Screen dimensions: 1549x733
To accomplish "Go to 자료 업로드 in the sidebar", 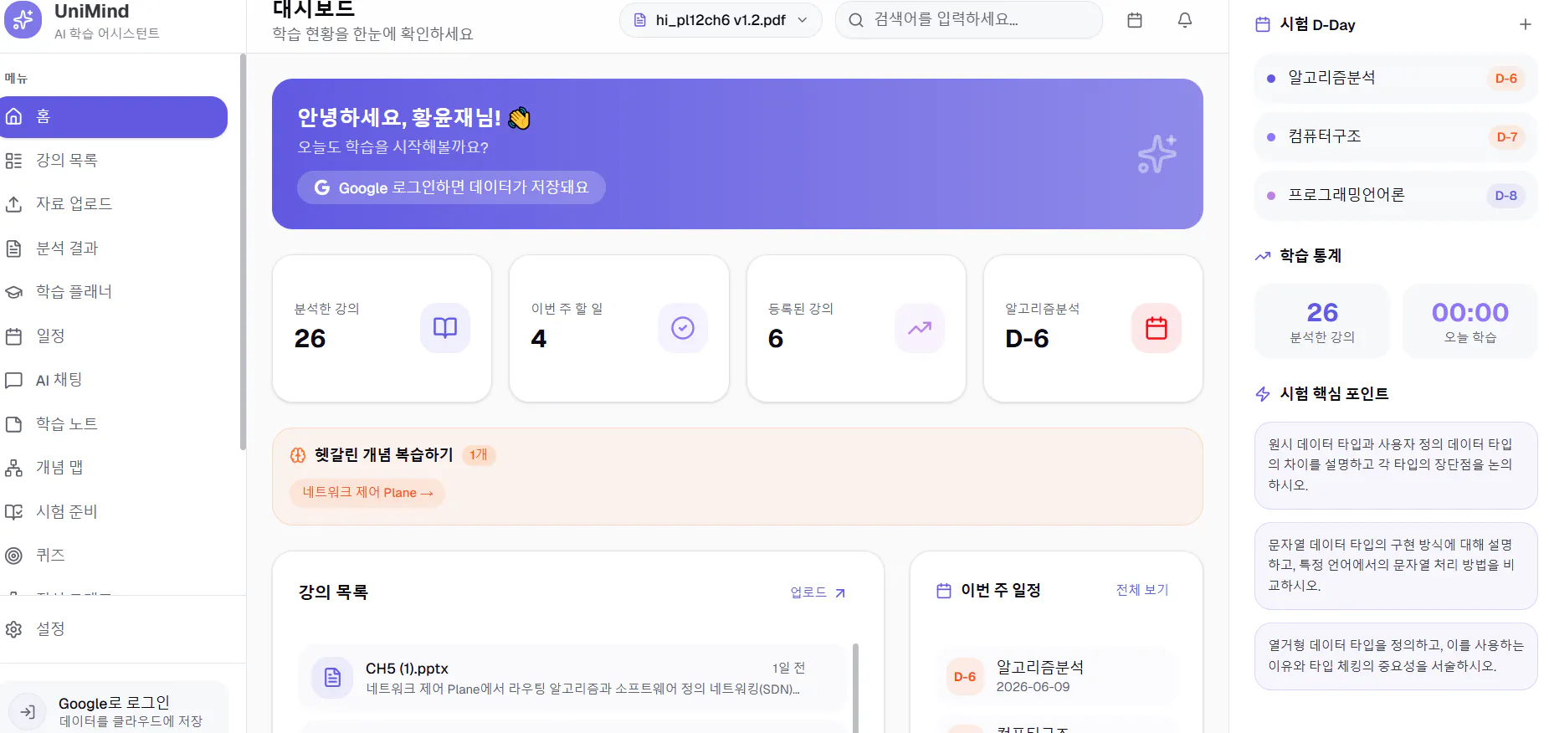I will pos(114,204).
